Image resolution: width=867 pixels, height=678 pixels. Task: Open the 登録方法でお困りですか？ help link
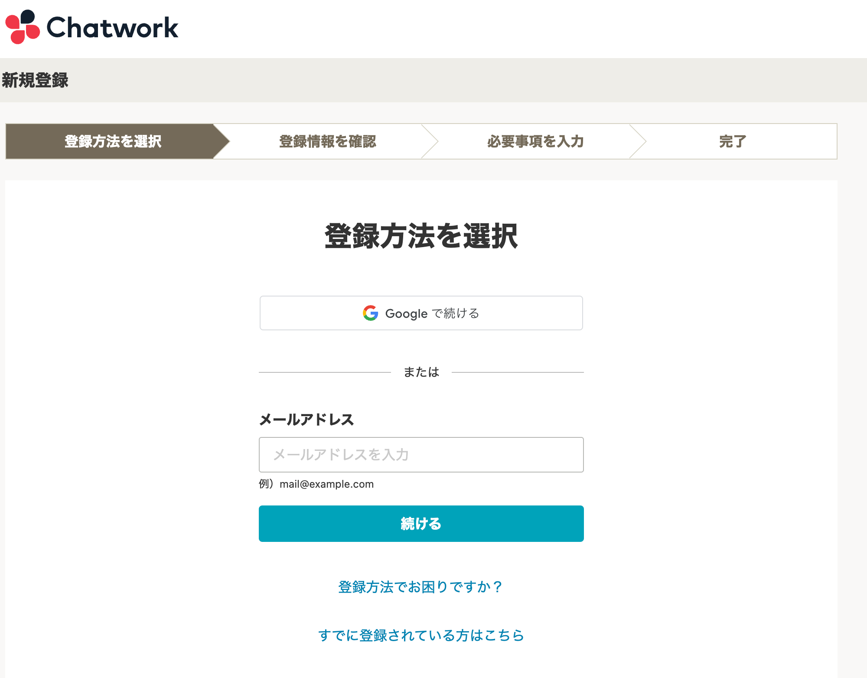[x=421, y=587]
